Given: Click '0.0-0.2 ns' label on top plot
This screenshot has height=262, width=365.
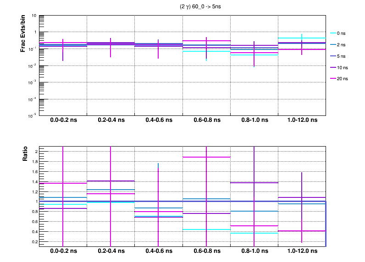Looking at the screenshot, I should (x=63, y=120).
